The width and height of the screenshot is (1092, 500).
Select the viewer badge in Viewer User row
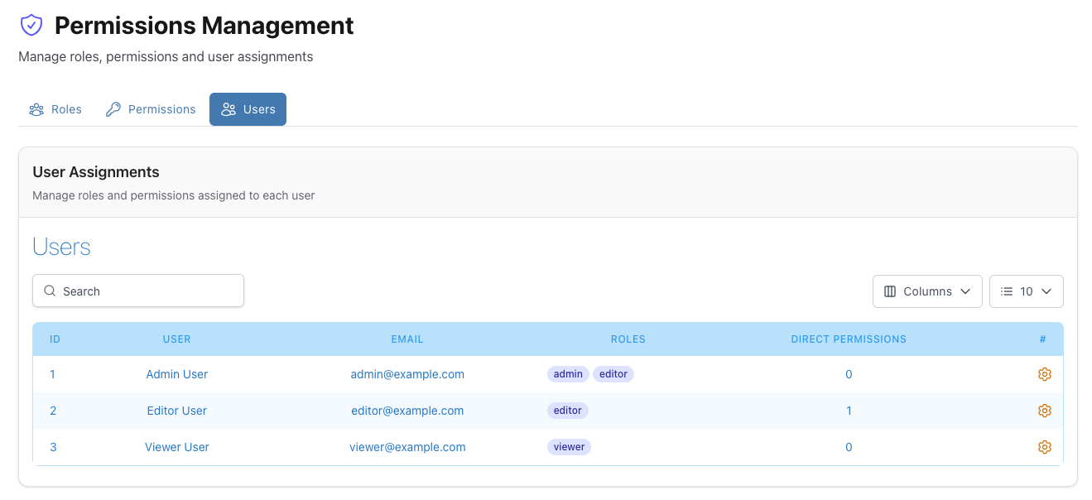tap(569, 446)
